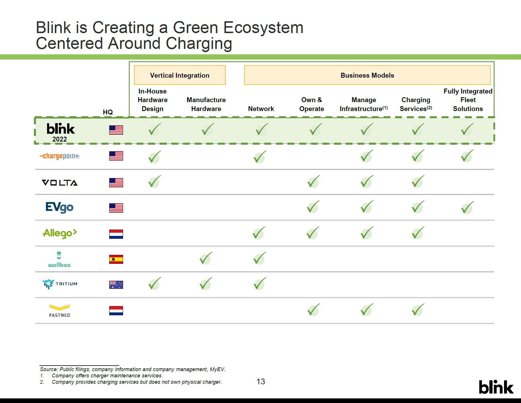Select the Business Models header box
Viewport: 521px width, 403px height.
[x=367, y=75]
